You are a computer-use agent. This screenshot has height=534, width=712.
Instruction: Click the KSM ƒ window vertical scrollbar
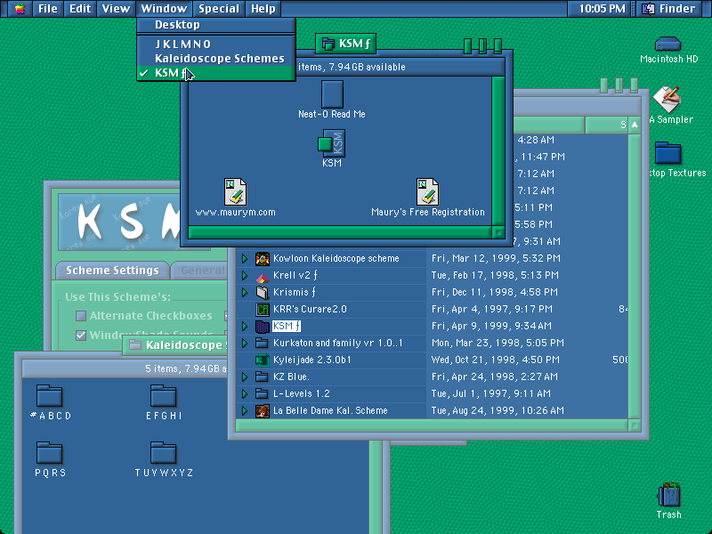pyautogui.click(x=498, y=150)
